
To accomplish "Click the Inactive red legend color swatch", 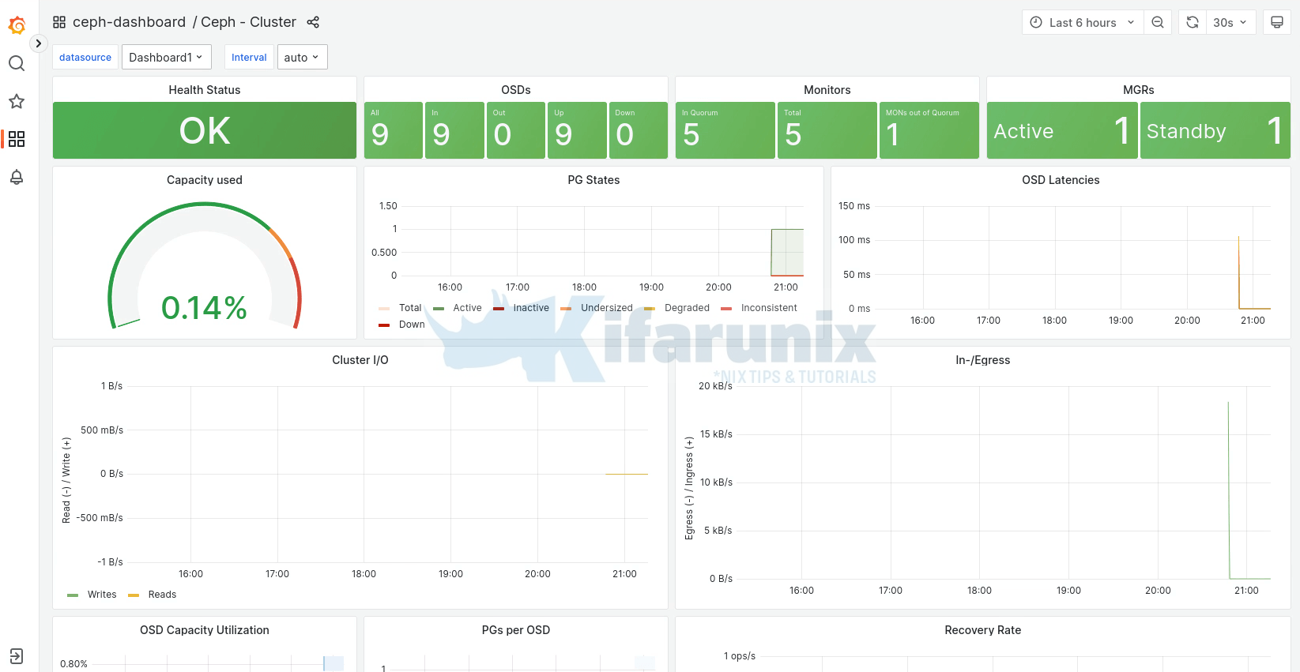I will coord(499,309).
